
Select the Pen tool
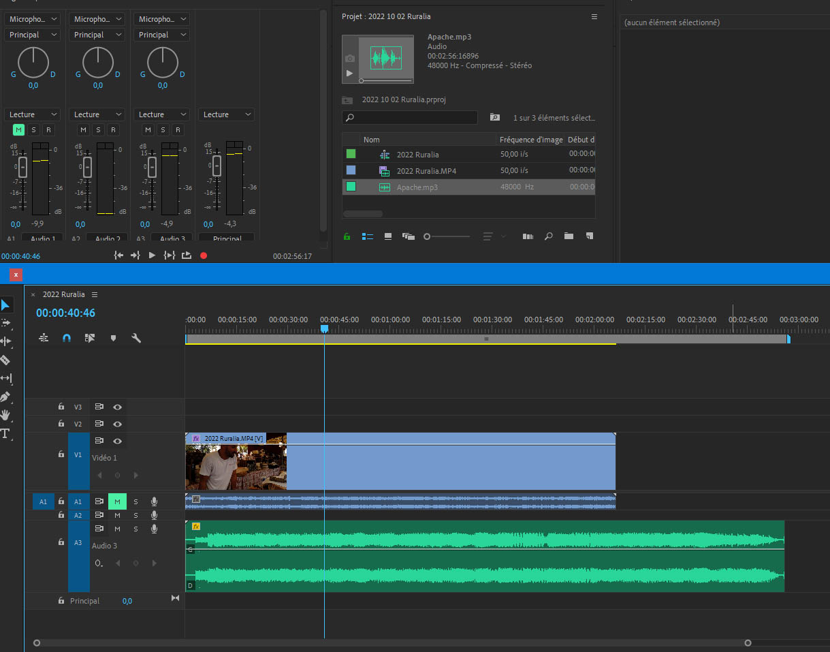tap(5, 397)
